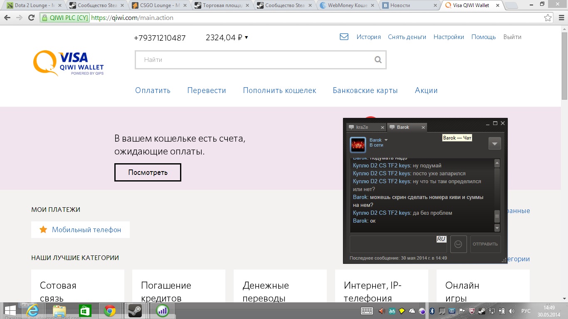Click the Steam icon in the taskbar
Screen dimensions: 568x319
135,311
